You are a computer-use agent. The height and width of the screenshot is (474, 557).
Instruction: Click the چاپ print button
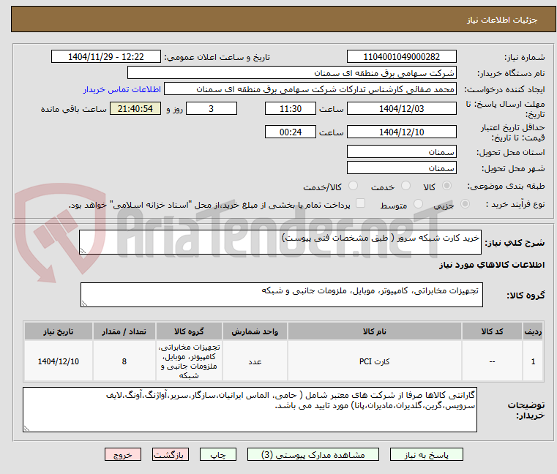pyautogui.click(x=218, y=454)
